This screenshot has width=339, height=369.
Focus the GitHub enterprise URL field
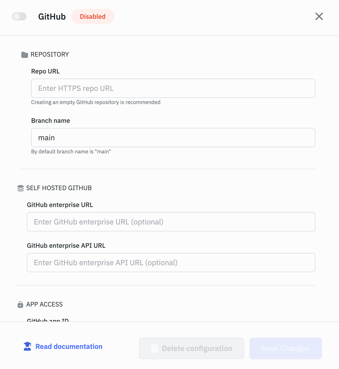click(171, 222)
